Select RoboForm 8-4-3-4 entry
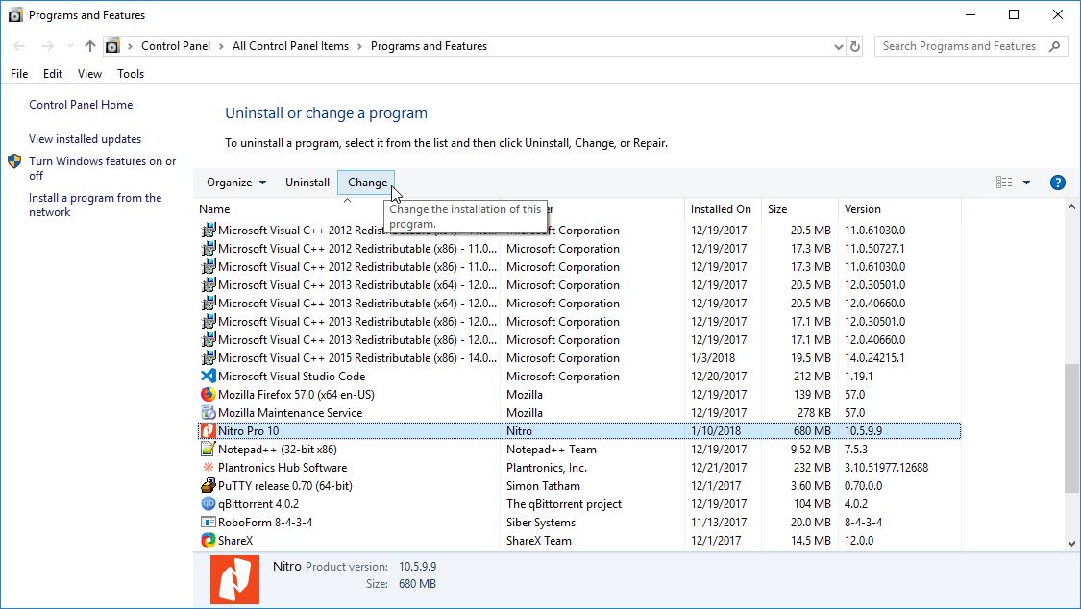Screen dimensions: 1081x609 click(x=265, y=523)
